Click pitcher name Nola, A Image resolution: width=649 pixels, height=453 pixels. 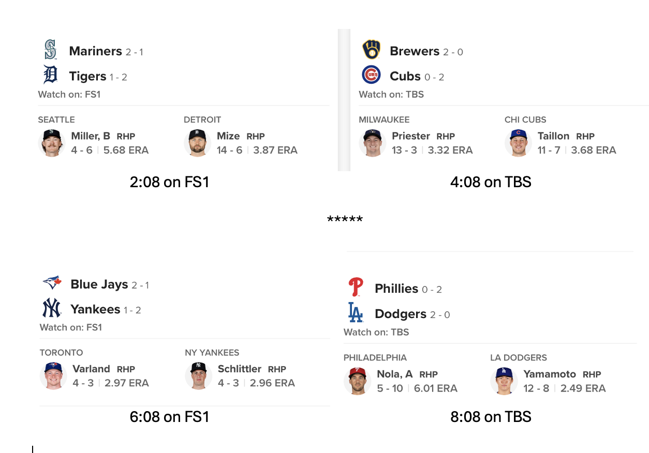point(395,374)
